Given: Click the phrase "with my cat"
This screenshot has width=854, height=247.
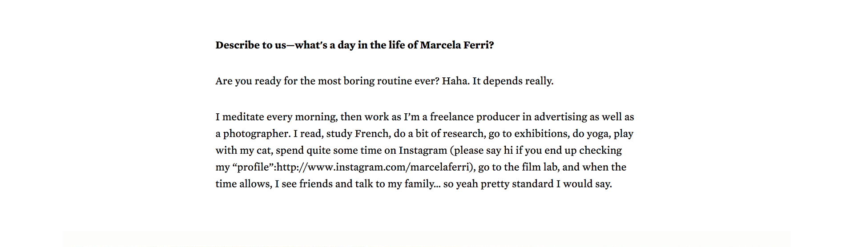Looking at the screenshot, I should (x=243, y=151).
